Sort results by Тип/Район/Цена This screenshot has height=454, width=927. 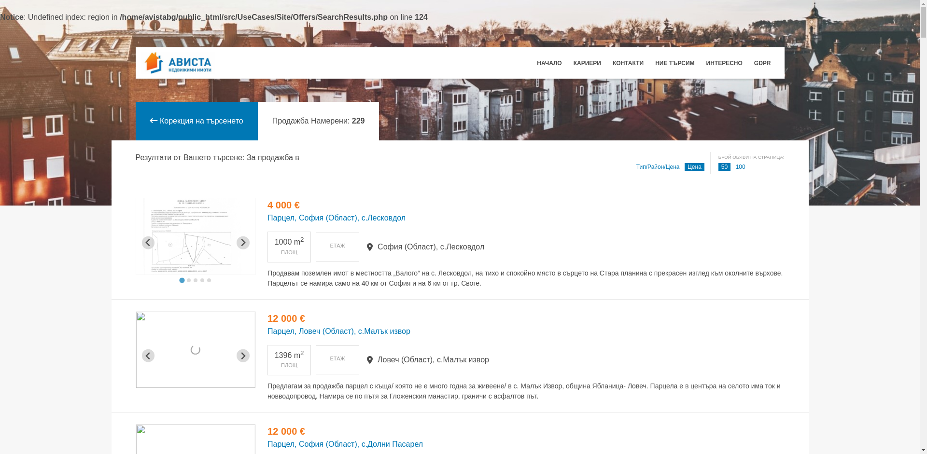[658, 167]
